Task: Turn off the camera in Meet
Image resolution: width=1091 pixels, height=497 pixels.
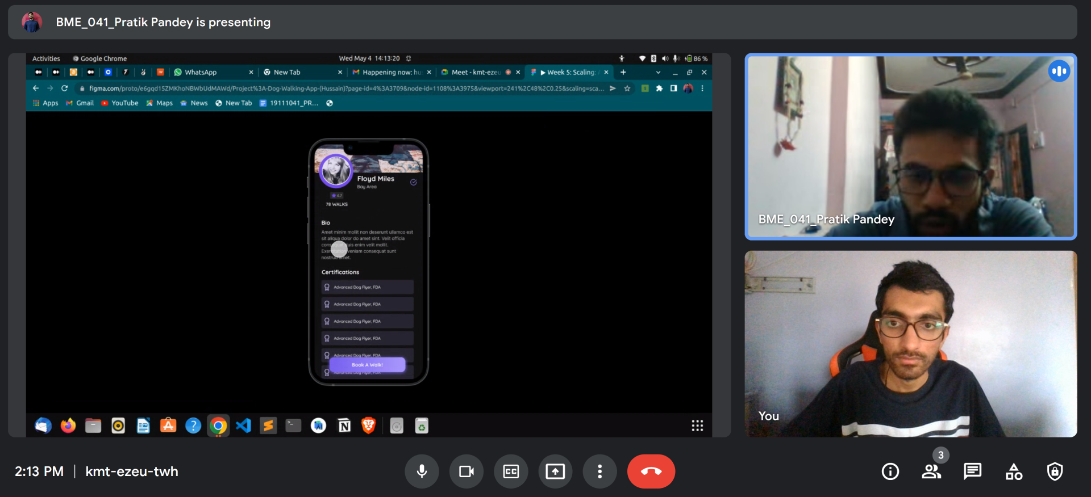Action: click(x=467, y=471)
